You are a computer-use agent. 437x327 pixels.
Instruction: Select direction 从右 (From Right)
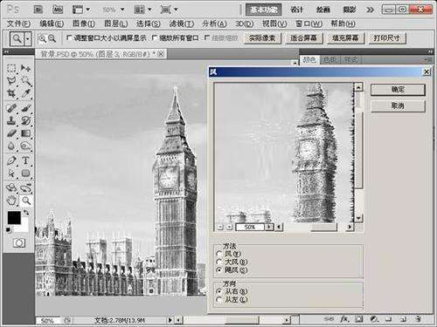(219, 291)
